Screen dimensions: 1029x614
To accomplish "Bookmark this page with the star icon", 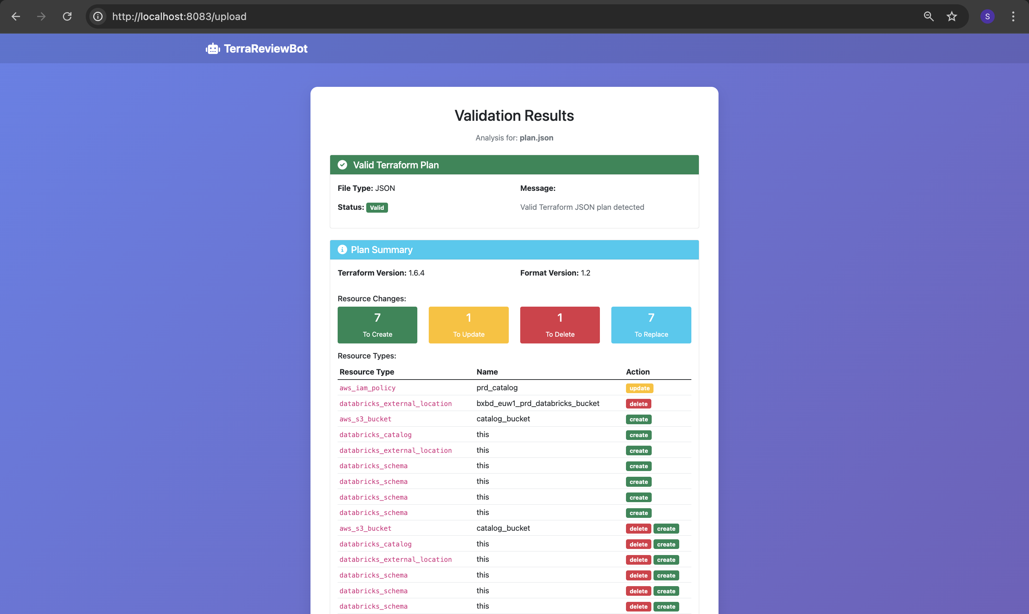I will click(952, 16).
